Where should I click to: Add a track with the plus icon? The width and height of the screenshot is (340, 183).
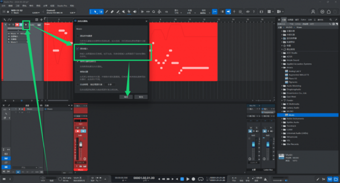[41, 19]
